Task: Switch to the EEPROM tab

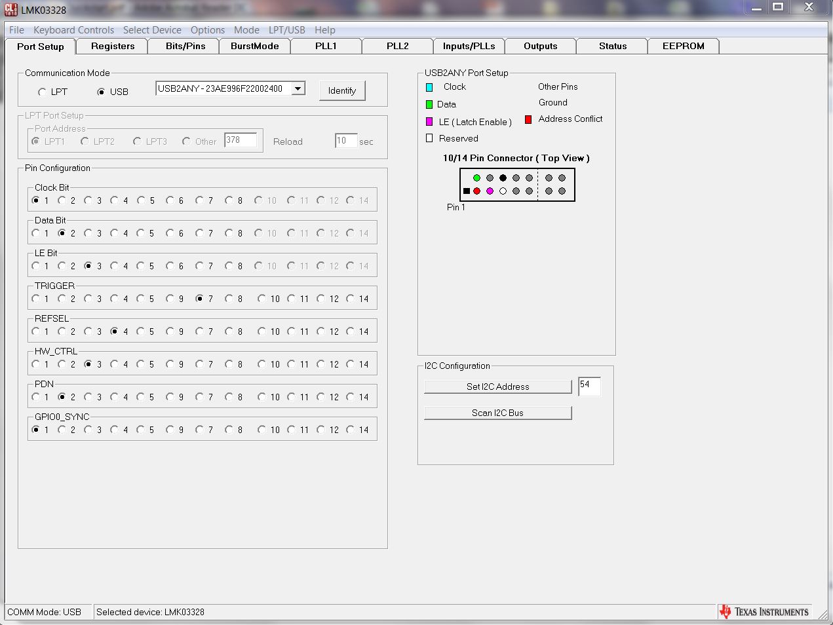Action: [684, 46]
